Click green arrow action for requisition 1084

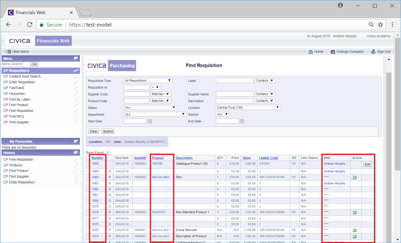(355, 177)
